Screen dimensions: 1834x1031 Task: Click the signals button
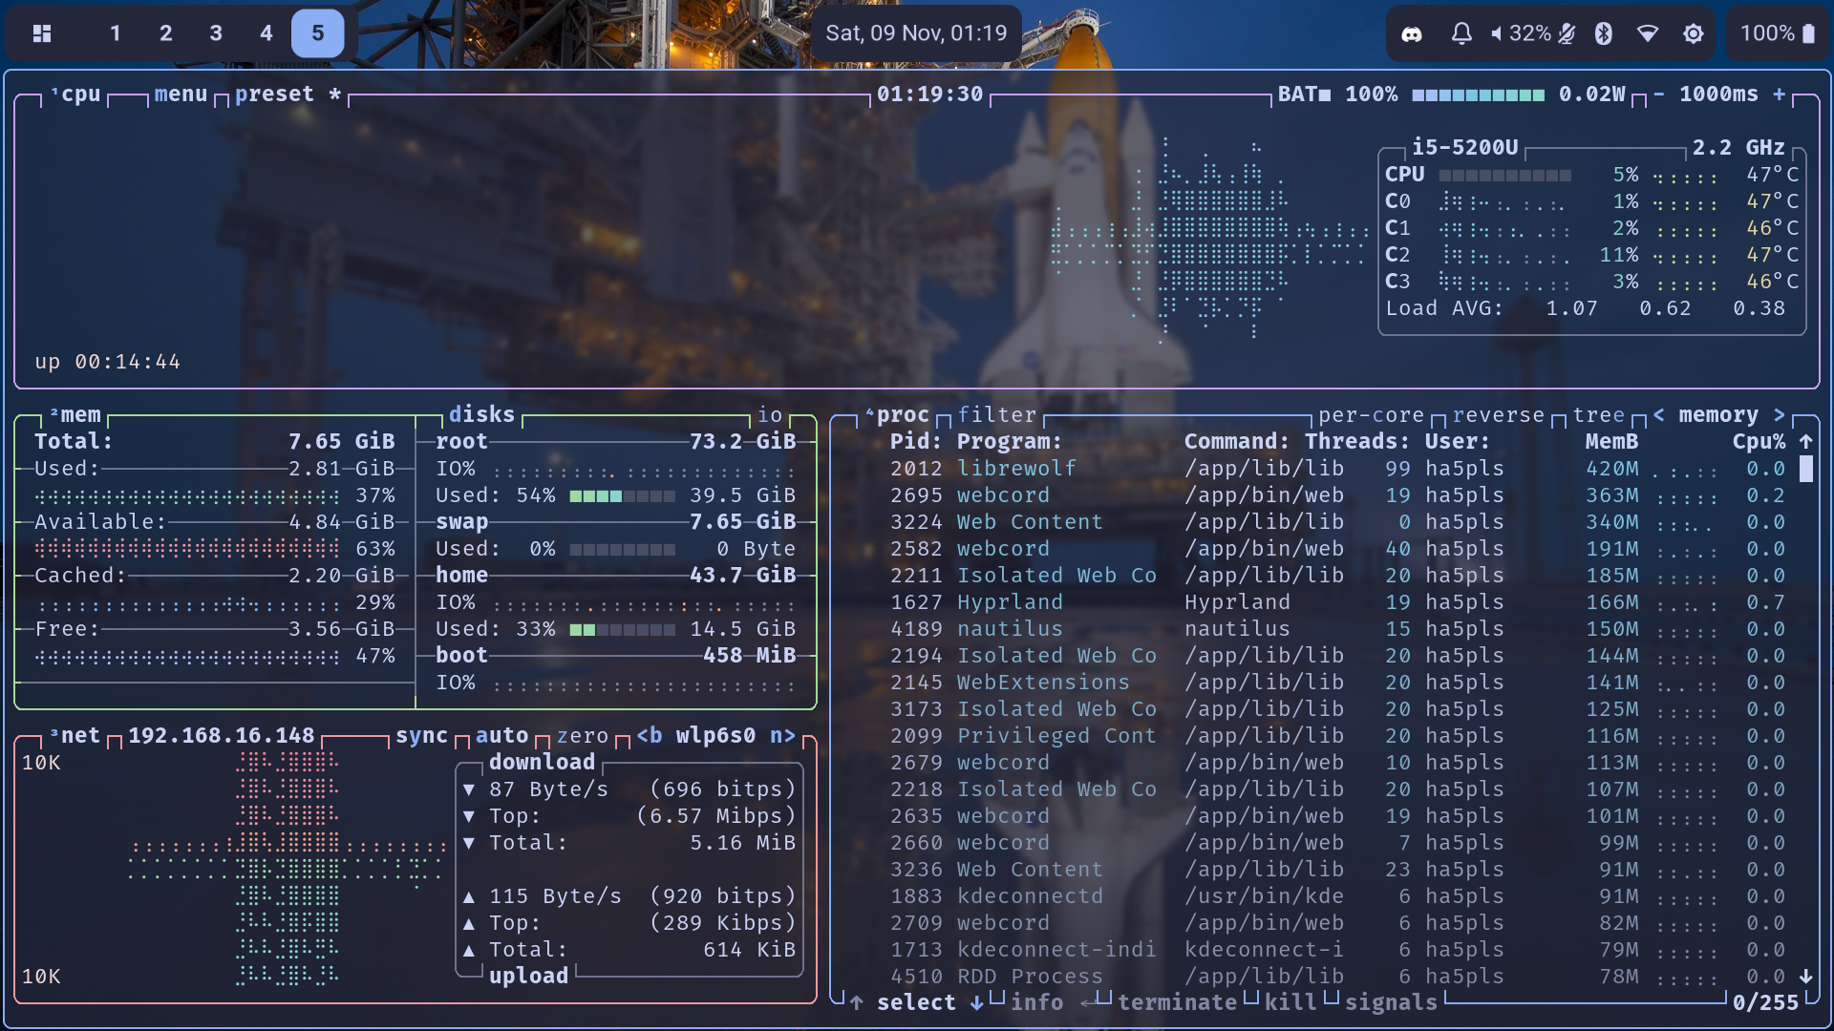coord(1391,1002)
